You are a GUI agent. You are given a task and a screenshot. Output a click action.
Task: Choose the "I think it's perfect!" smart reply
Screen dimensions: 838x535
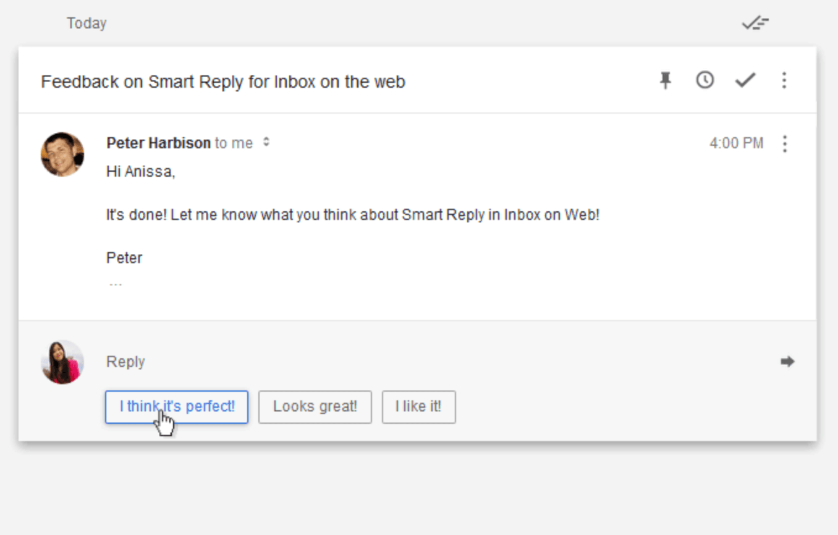[x=177, y=407]
